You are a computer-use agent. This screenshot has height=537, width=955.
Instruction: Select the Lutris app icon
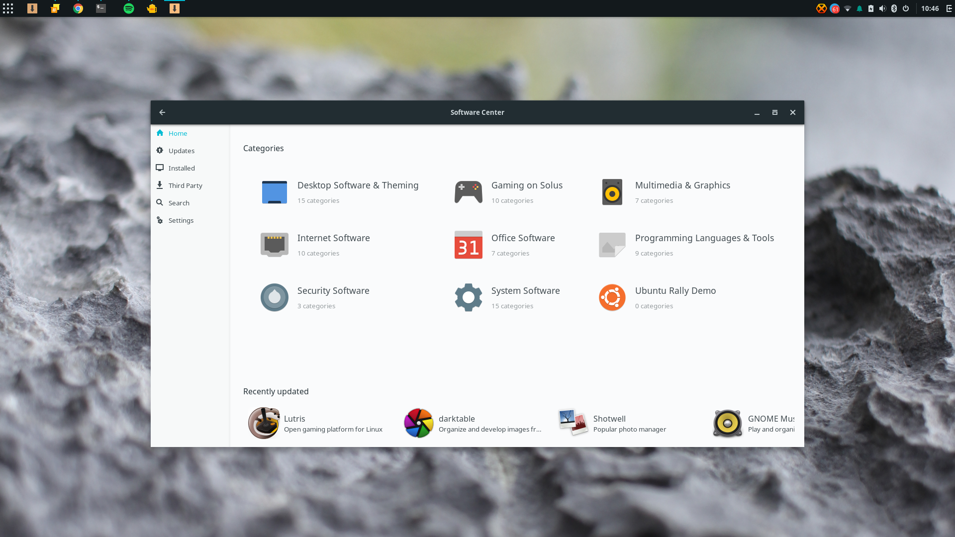pos(264,423)
